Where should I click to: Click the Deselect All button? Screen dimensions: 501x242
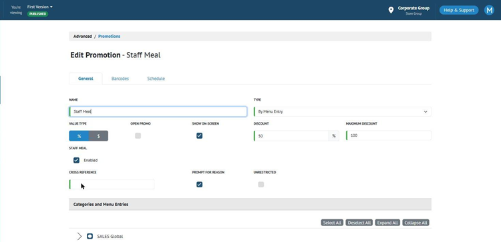359,223
